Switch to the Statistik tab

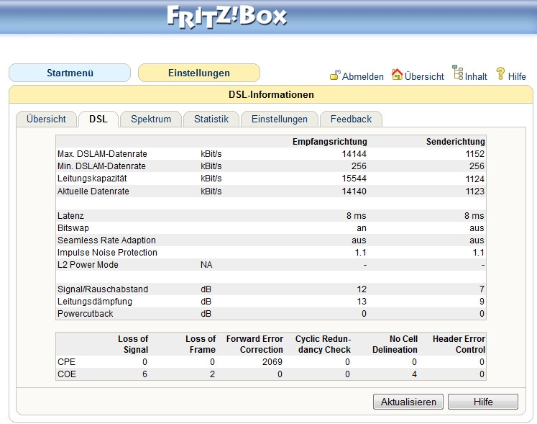pos(211,119)
